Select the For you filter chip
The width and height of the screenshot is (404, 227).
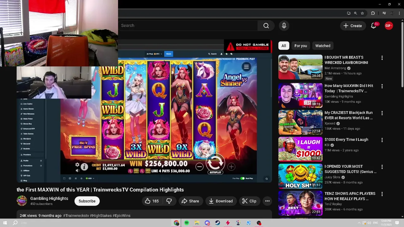click(300, 46)
